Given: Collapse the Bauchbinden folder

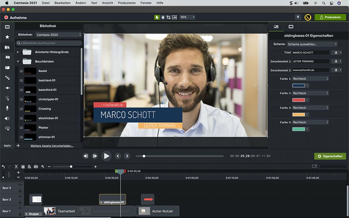Looking at the screenshot, I should pyautogui.click(x=18, y=61).
